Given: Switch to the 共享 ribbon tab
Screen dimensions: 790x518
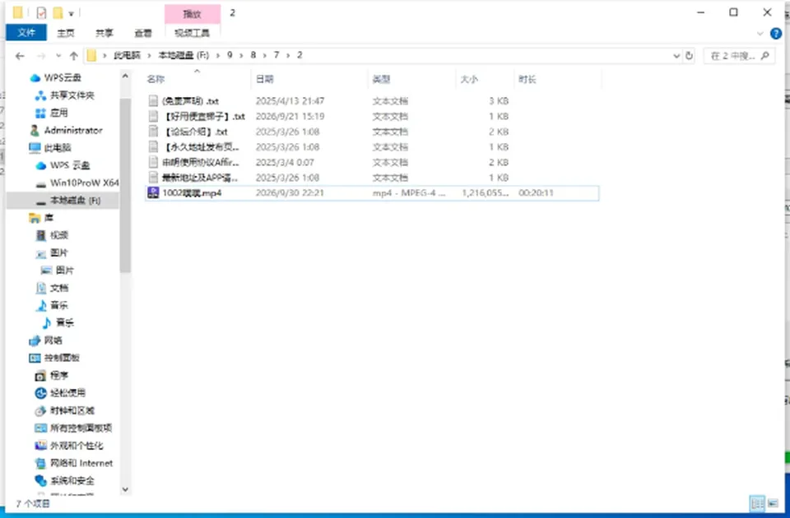Looking at the screenshot, I should point(105,33).
